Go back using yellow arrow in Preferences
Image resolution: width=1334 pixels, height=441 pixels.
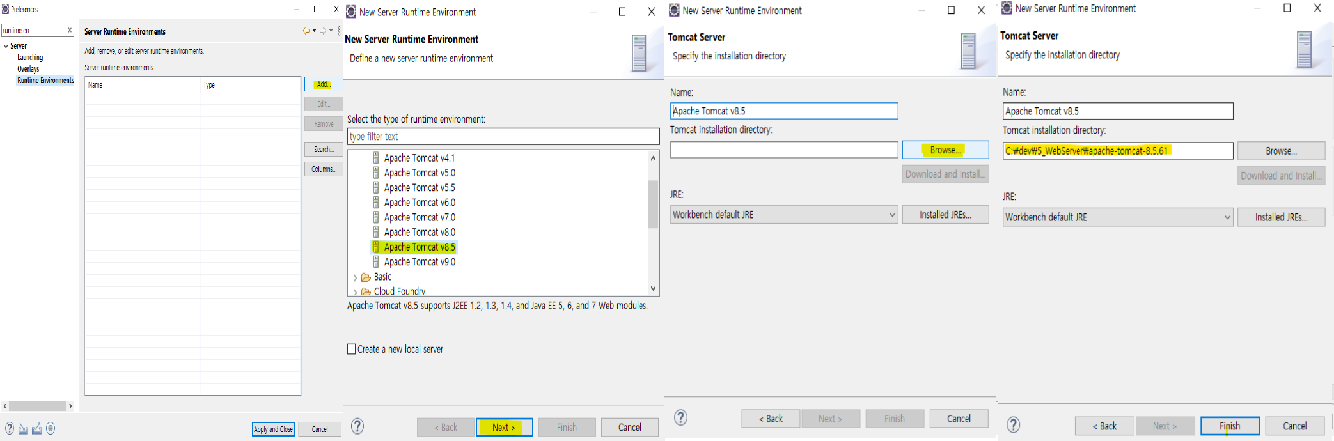306,31
